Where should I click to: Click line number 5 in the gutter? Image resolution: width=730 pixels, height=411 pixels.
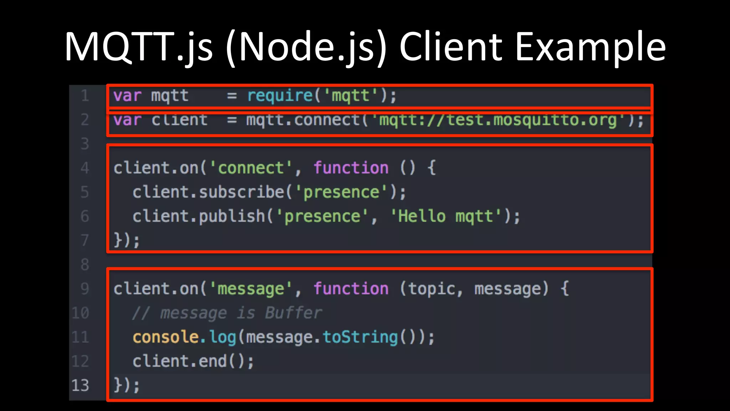85,192
